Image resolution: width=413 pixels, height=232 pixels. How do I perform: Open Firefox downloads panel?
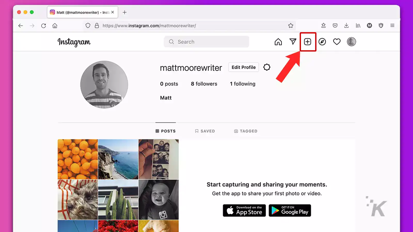click(x=346, y=26)
